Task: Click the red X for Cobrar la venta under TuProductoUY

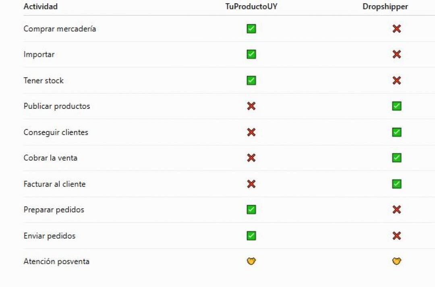Action: pyautogui.click(x=251, y=158)
